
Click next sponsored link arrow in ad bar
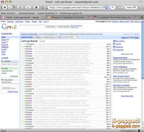(138, 34)
